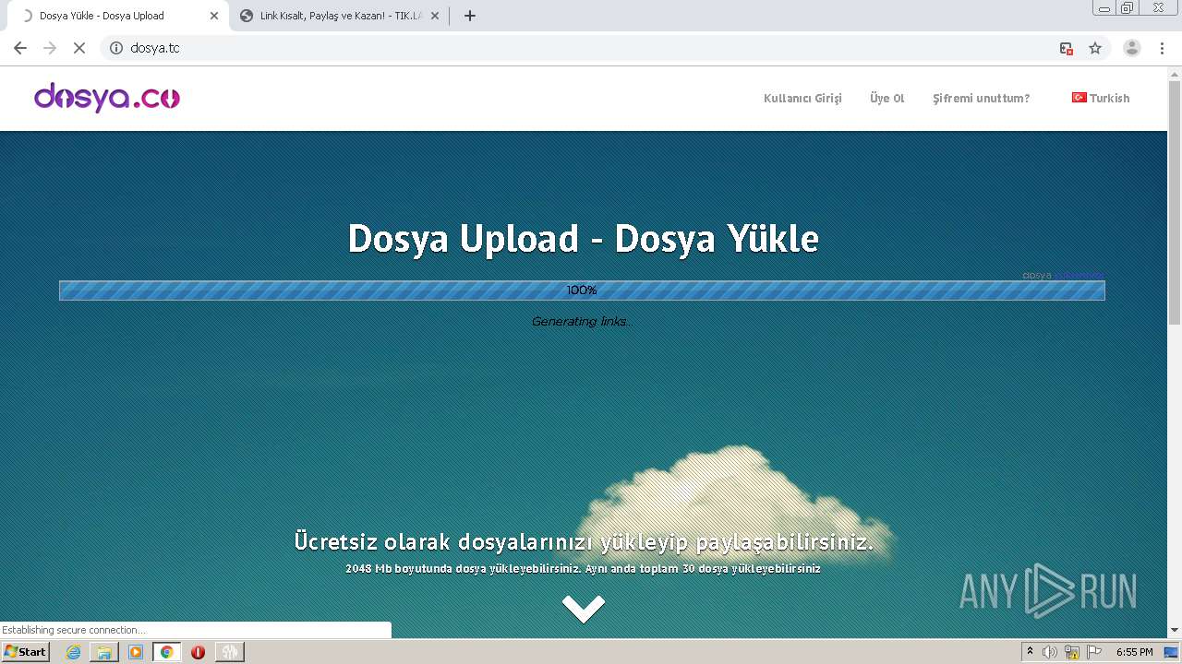1182x664 pixels.
Task: Click the network tray icon
Action: (1072, 652)
